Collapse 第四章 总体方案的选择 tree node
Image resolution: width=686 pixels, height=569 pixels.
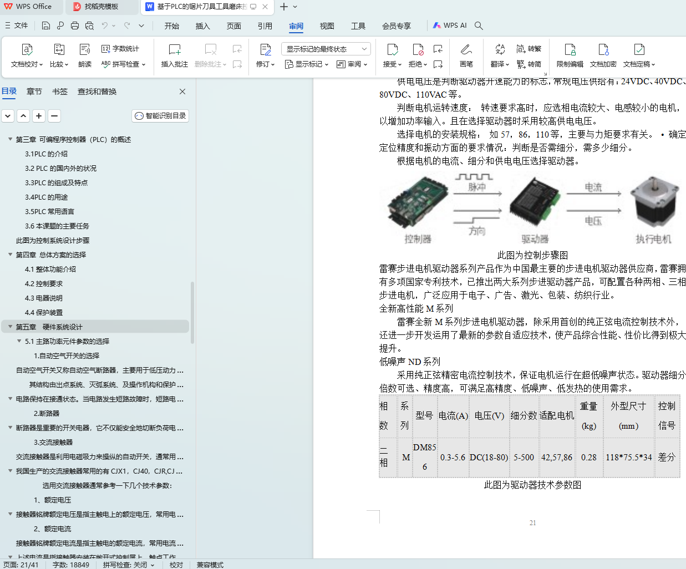(11, 255)
